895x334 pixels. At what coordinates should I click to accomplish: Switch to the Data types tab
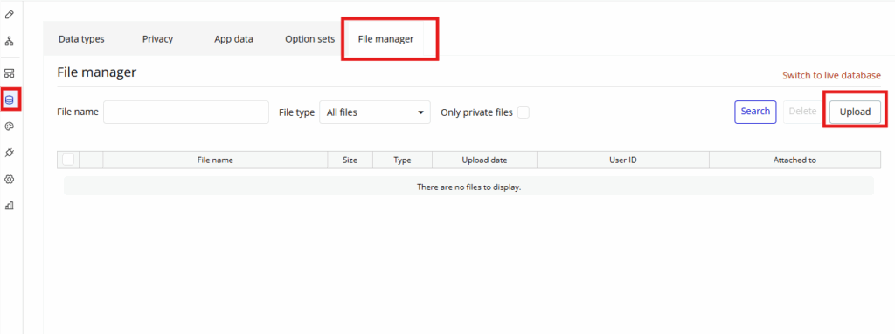[x=81, y=39]
